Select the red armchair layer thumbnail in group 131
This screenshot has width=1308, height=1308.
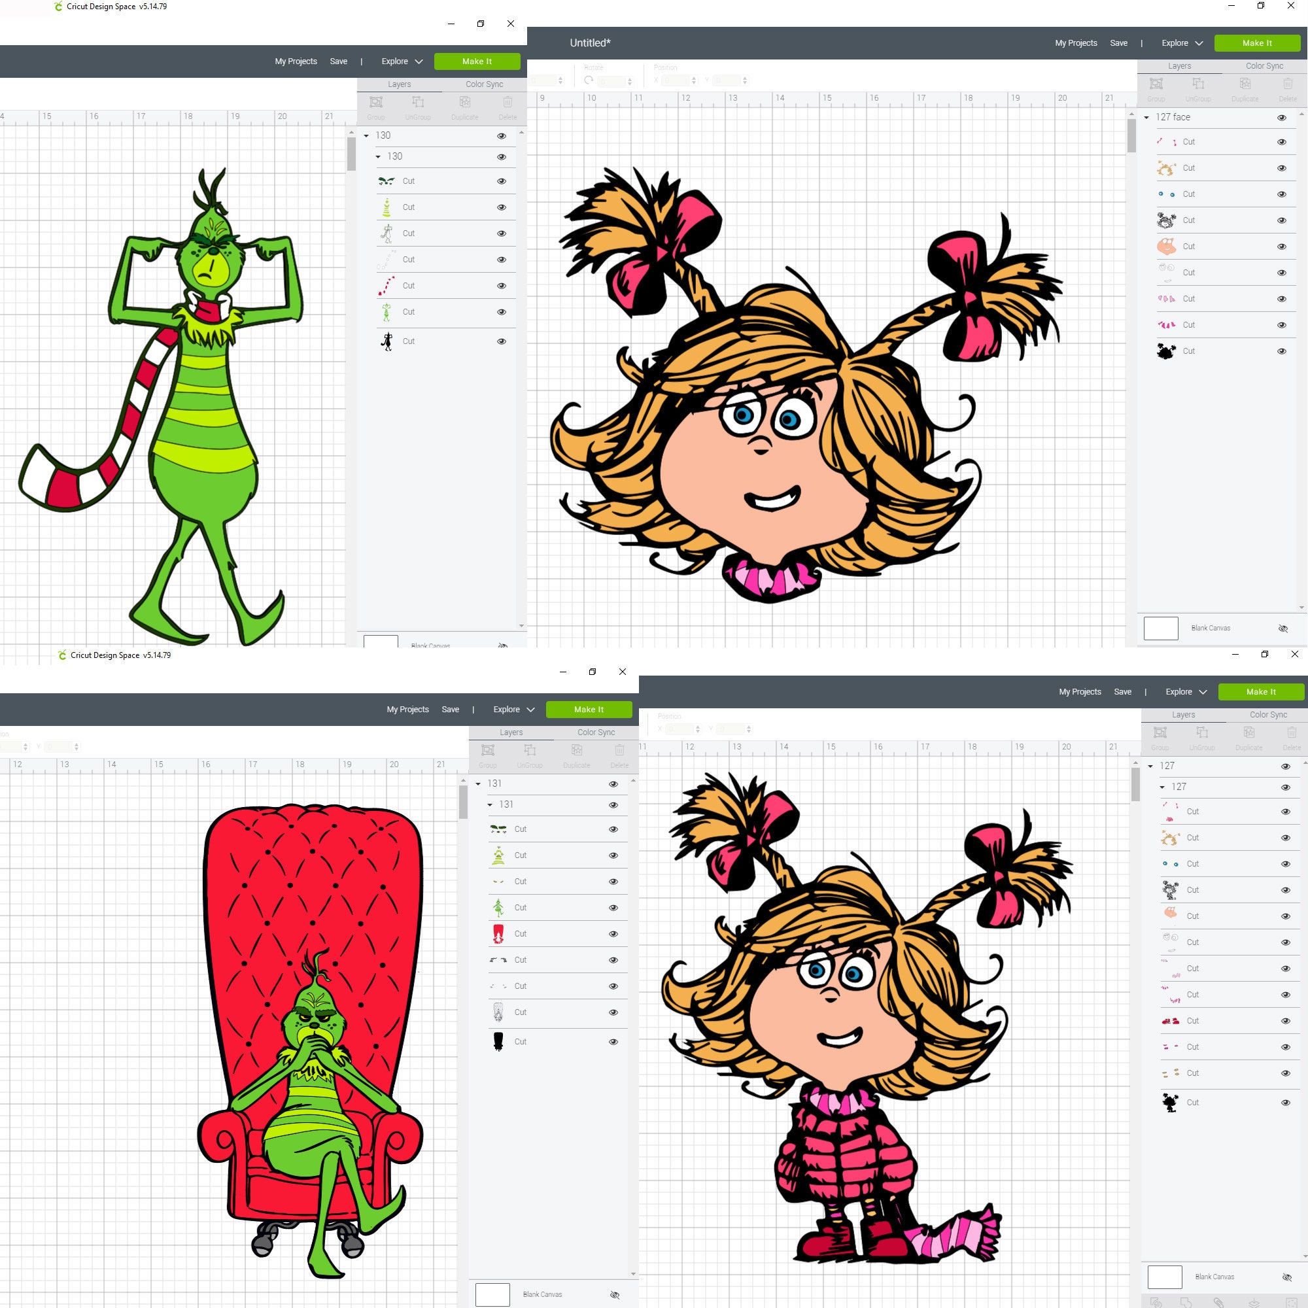498,934
